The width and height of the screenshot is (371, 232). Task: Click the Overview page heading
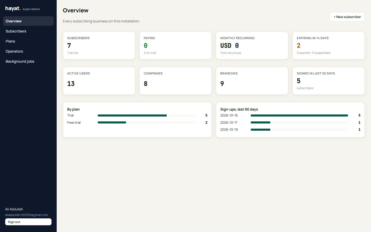click(x=75, y=10)
